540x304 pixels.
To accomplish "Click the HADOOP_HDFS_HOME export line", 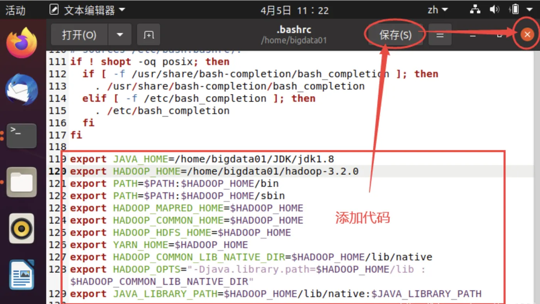I will 181,233.
